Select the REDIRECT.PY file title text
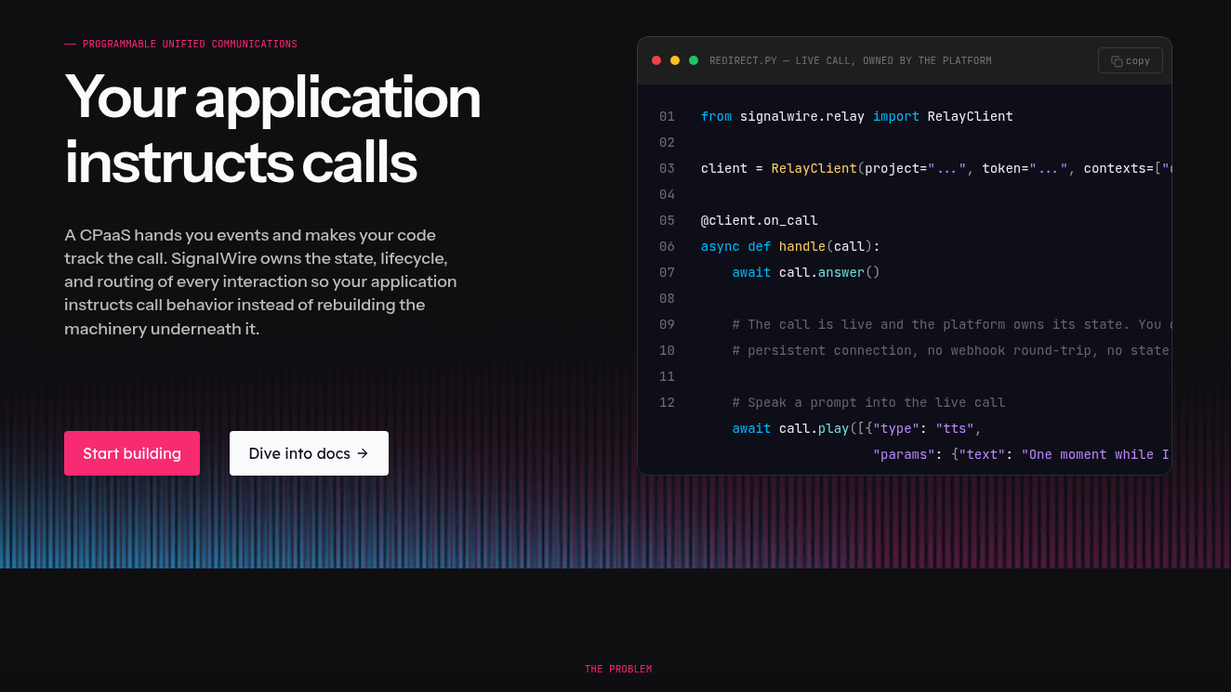The image size is (1231, 692). 851,60
